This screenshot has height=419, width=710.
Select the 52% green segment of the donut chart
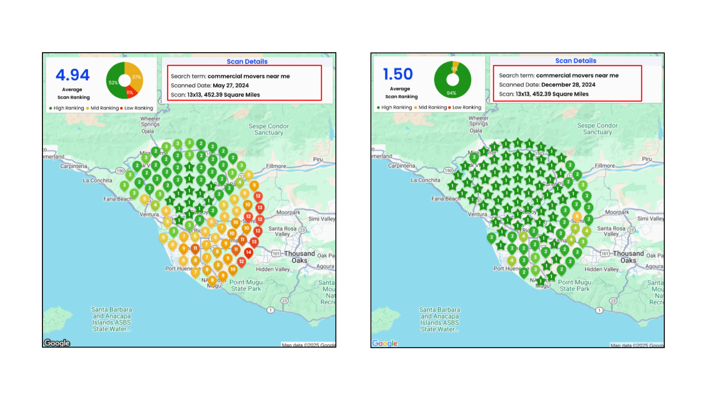[113, 82]
